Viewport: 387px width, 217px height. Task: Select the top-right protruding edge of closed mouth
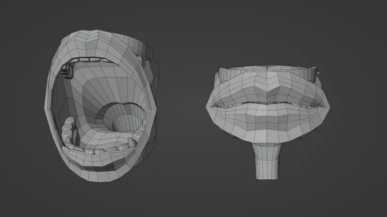tap(314, 74)
